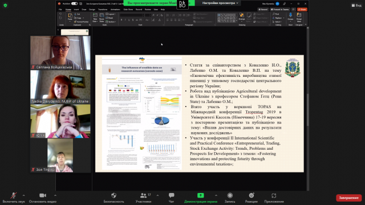Image resolution: width=365 pixels, height=205 pixels.
Task: Open the Настройки просмотра view options dropdown
Action: click(220, 3)
